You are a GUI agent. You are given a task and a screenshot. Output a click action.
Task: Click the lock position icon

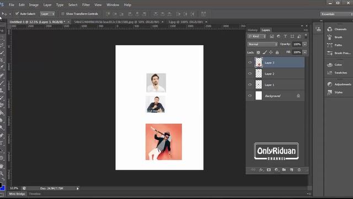point(271,53)
